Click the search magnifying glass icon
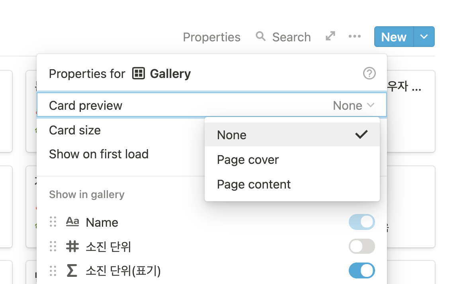The image size is (465, 284). pos(261,37)
